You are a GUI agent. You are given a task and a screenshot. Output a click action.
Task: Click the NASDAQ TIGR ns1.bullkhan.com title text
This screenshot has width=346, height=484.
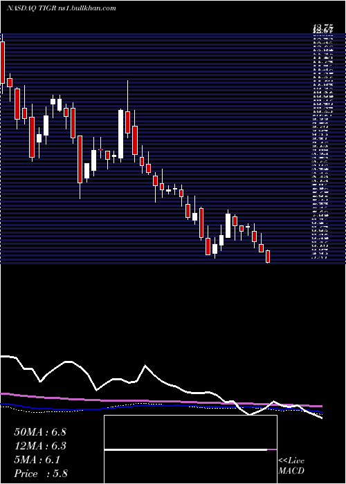coord(61,8)
